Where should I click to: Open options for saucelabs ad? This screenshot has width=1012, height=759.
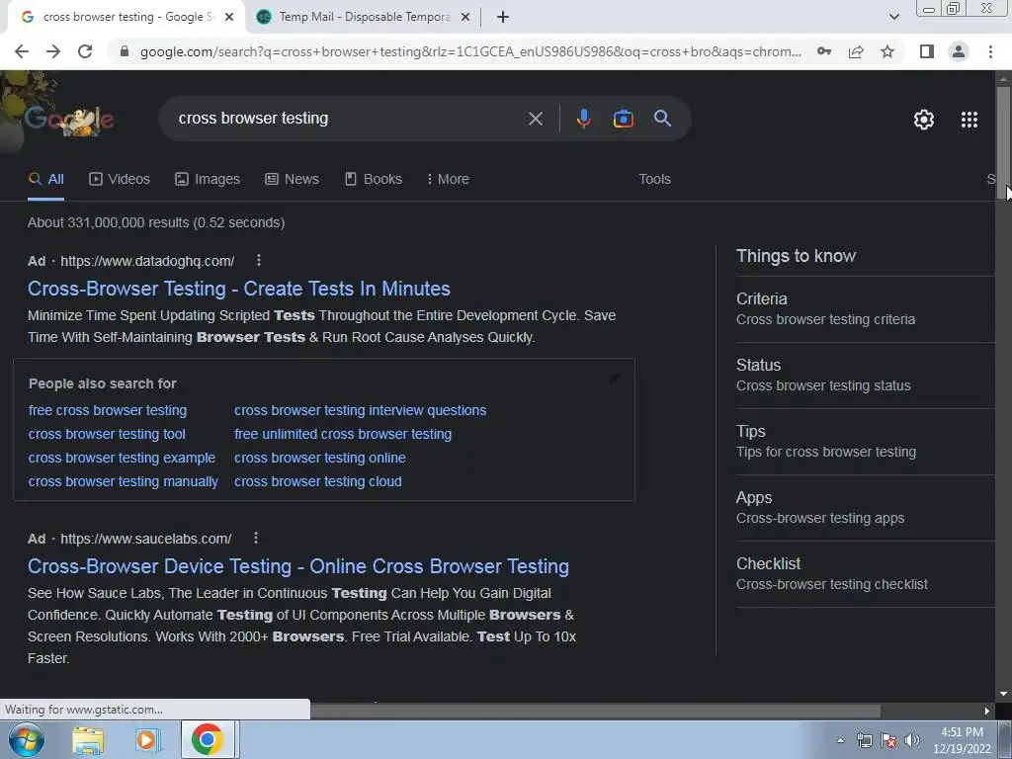tap(256, 538)
